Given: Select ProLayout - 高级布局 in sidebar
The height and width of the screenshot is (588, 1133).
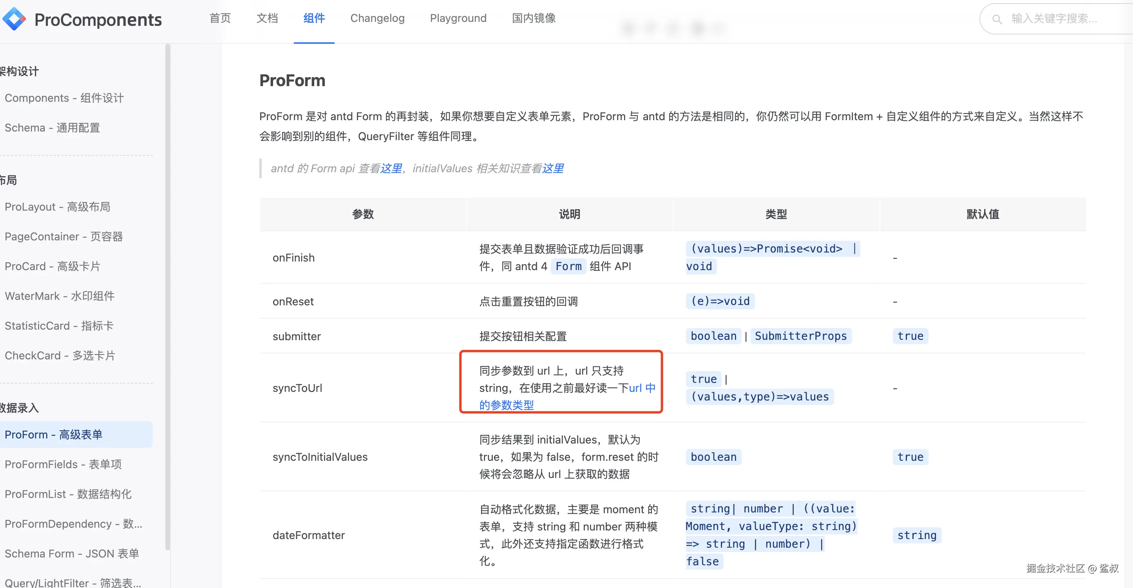Looking at the screenshot, I should [x=57, y=207].
